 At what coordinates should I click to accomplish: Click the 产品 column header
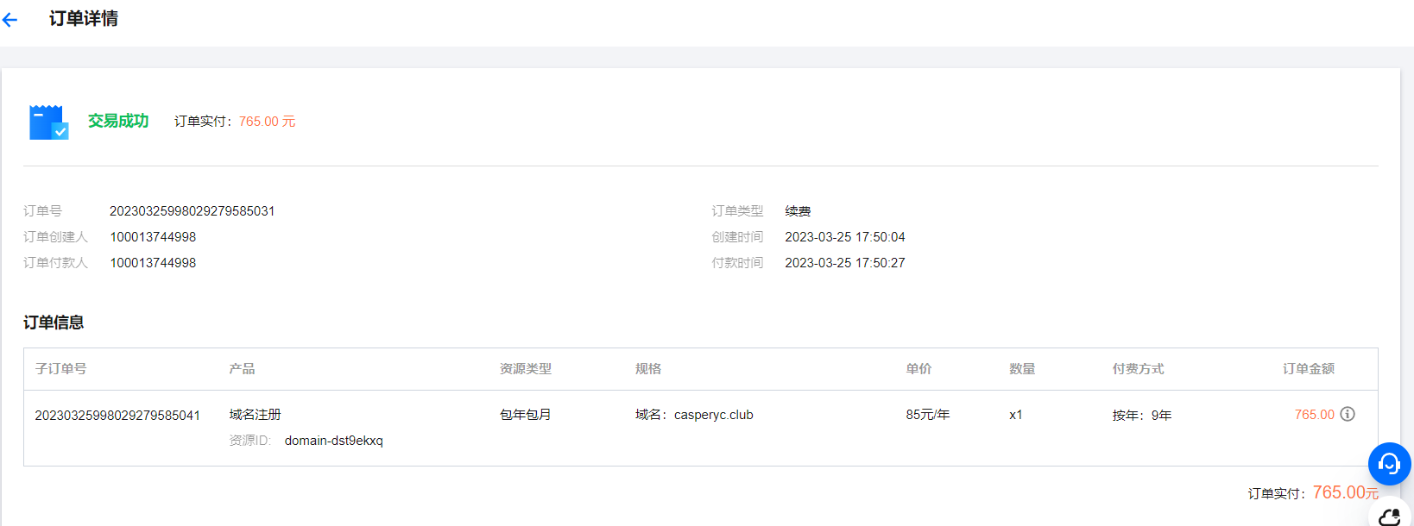[x=242, y=369]
